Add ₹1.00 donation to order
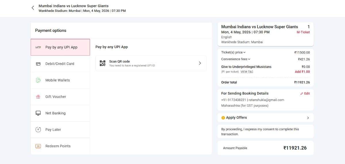 coord(302,72)
